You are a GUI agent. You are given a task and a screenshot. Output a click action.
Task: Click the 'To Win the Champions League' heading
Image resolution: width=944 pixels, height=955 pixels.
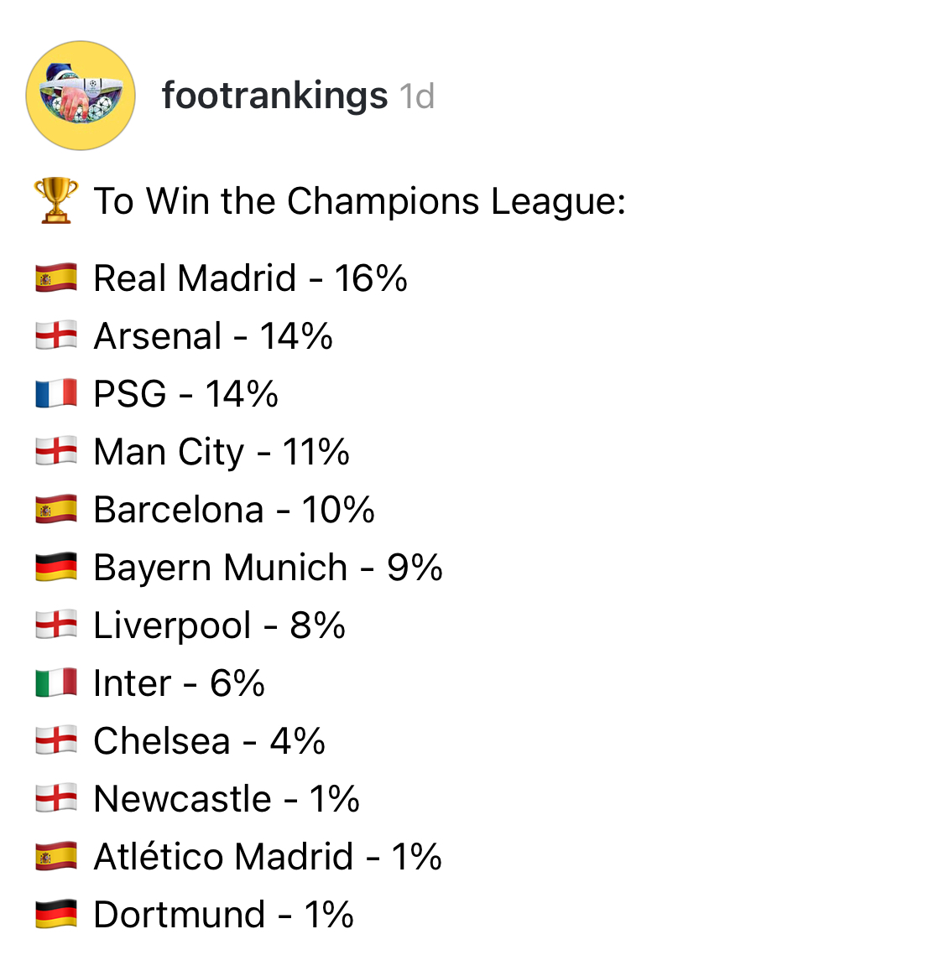coord(359,201)
